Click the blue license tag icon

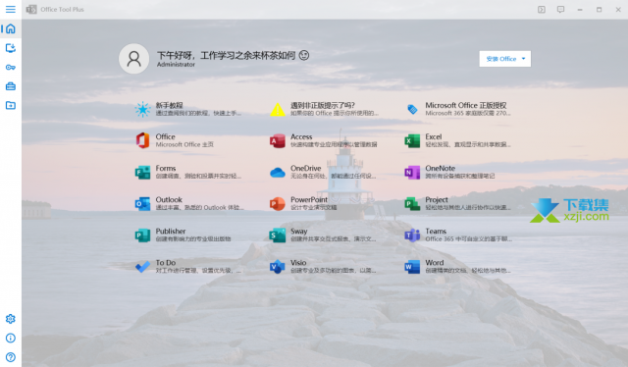coord(412,109)
